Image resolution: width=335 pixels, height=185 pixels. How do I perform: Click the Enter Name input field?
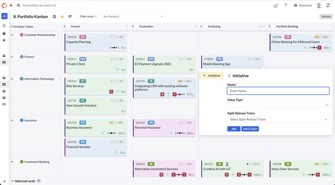(x=278, y=91)
